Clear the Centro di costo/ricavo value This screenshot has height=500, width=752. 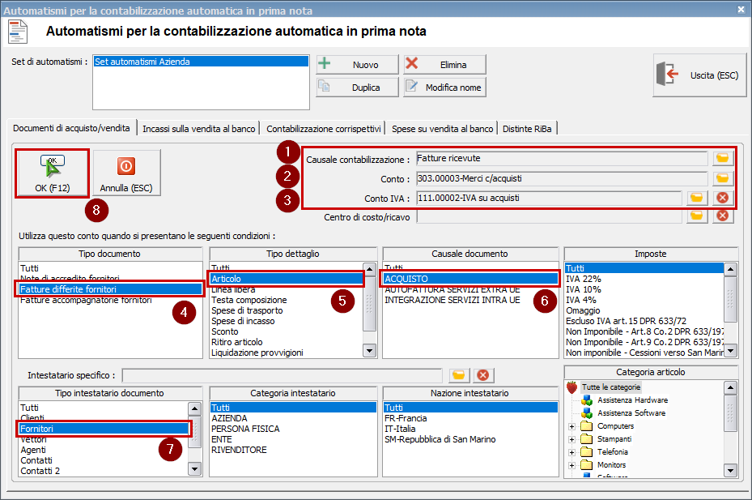click(722, 216)
